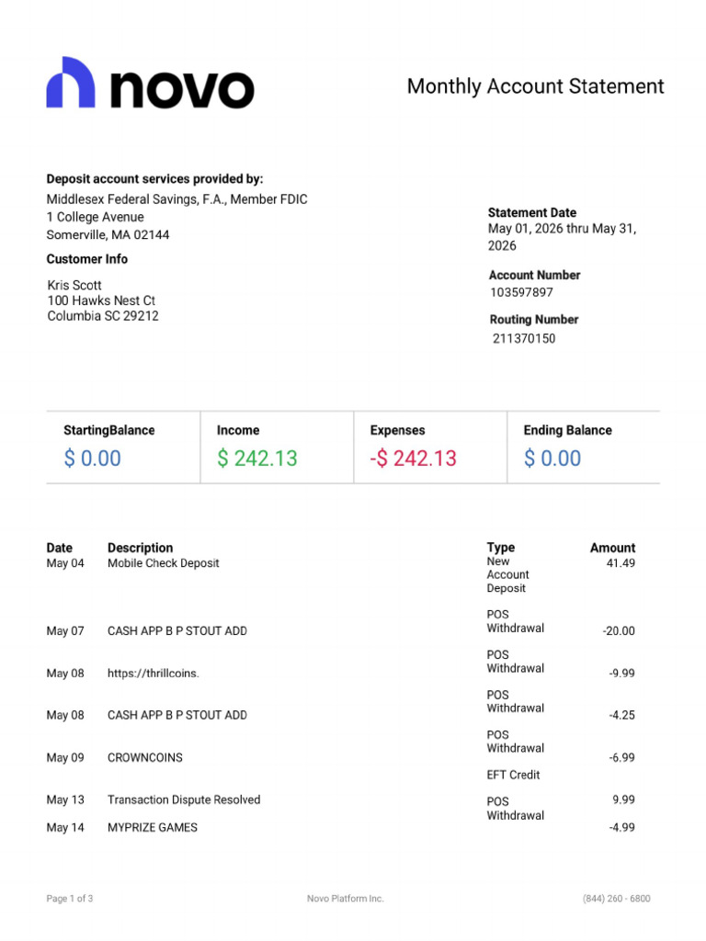Click the novo wordmark text
Screen dimensions: 706x941
click(x=183, y=89)
